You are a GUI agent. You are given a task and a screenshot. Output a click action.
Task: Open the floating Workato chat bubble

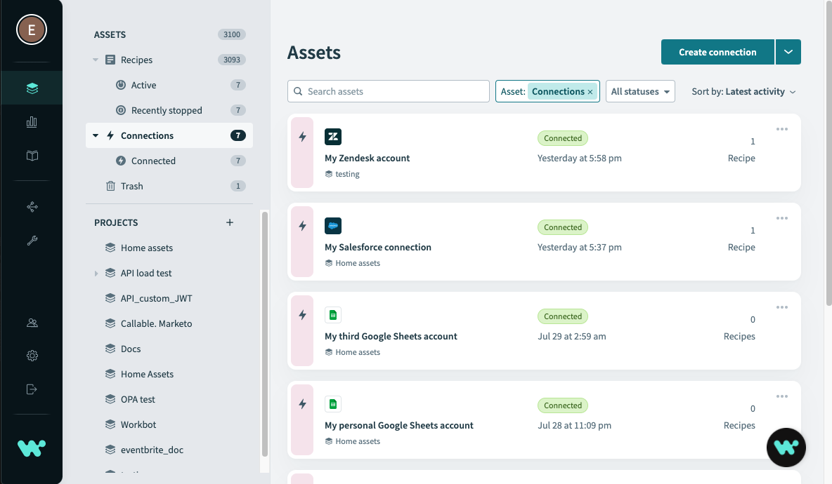pos(786,447)
